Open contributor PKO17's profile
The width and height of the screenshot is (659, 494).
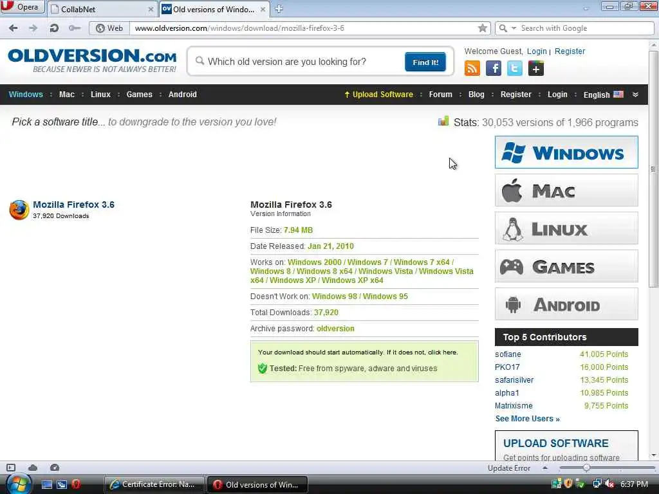tap(507, 367)
